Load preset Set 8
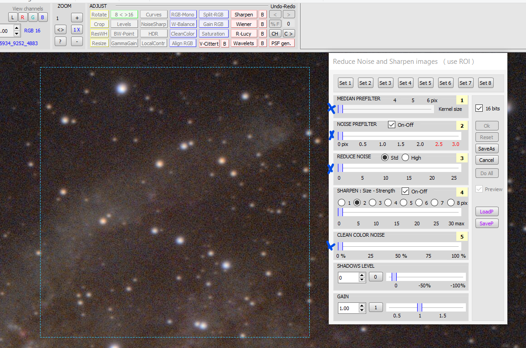Image resolution: width=526 pixels, height=348 pixels. click(x=485, y=83)
